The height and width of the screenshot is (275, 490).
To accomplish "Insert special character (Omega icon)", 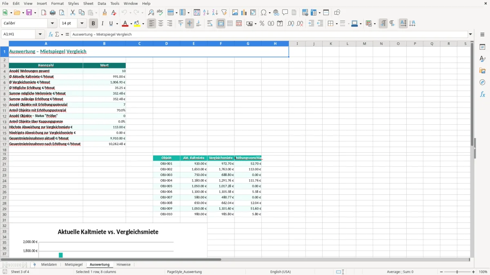I will 263,13.
